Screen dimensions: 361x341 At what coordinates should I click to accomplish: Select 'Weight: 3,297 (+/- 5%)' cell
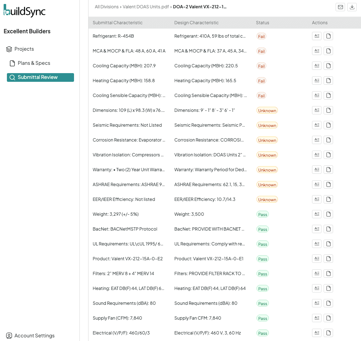[116, 214]
